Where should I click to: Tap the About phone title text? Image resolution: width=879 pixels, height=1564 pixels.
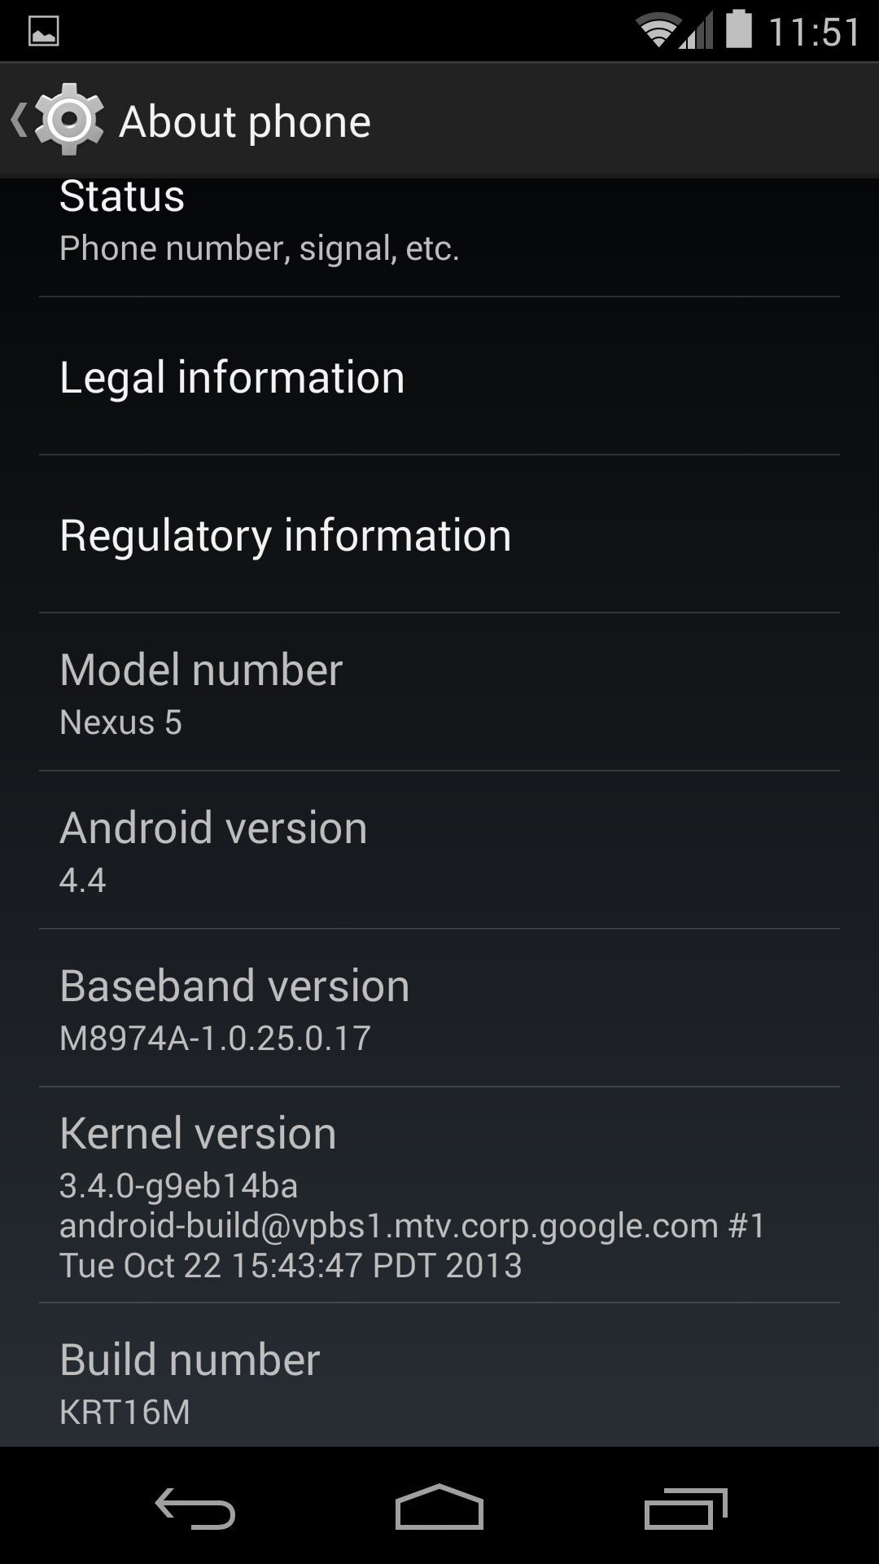click(x=245, y=122)
